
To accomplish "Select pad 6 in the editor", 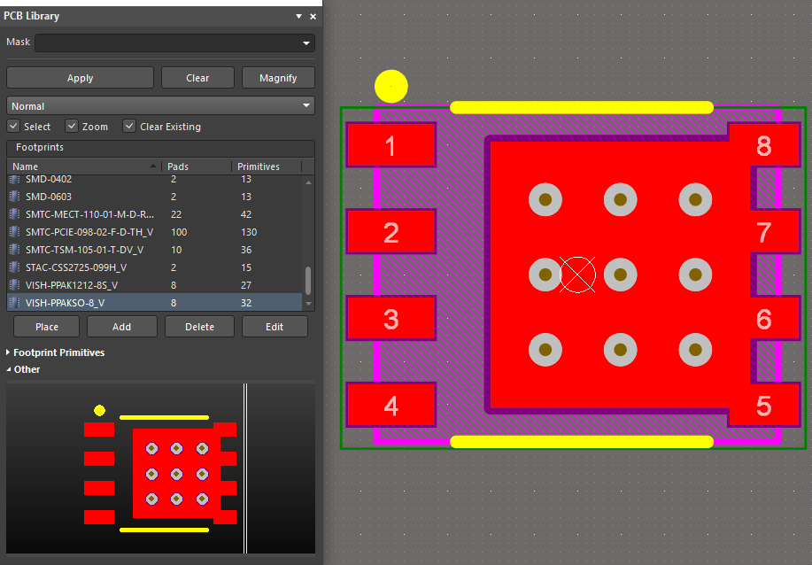I will tap(775, 318).
